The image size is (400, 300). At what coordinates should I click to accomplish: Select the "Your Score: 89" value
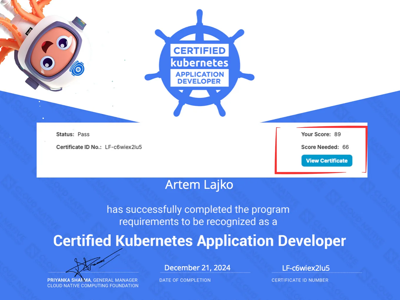[x=321, y=134]
